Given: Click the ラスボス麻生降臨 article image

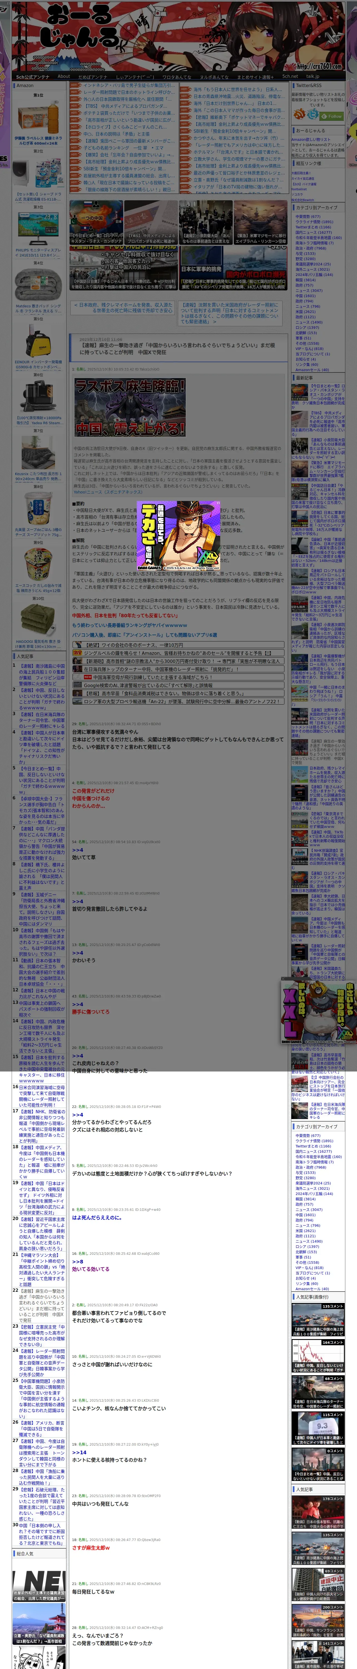Looking at the screenshot, I should [x=130, y=407].
